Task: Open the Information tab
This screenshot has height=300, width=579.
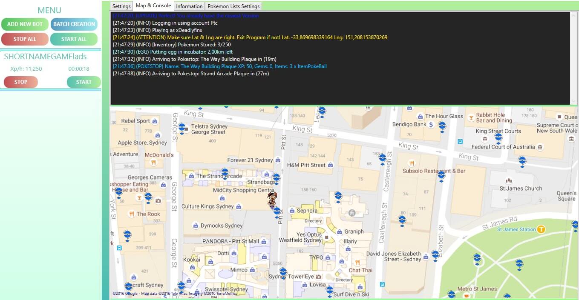Action: coord(189,6)
